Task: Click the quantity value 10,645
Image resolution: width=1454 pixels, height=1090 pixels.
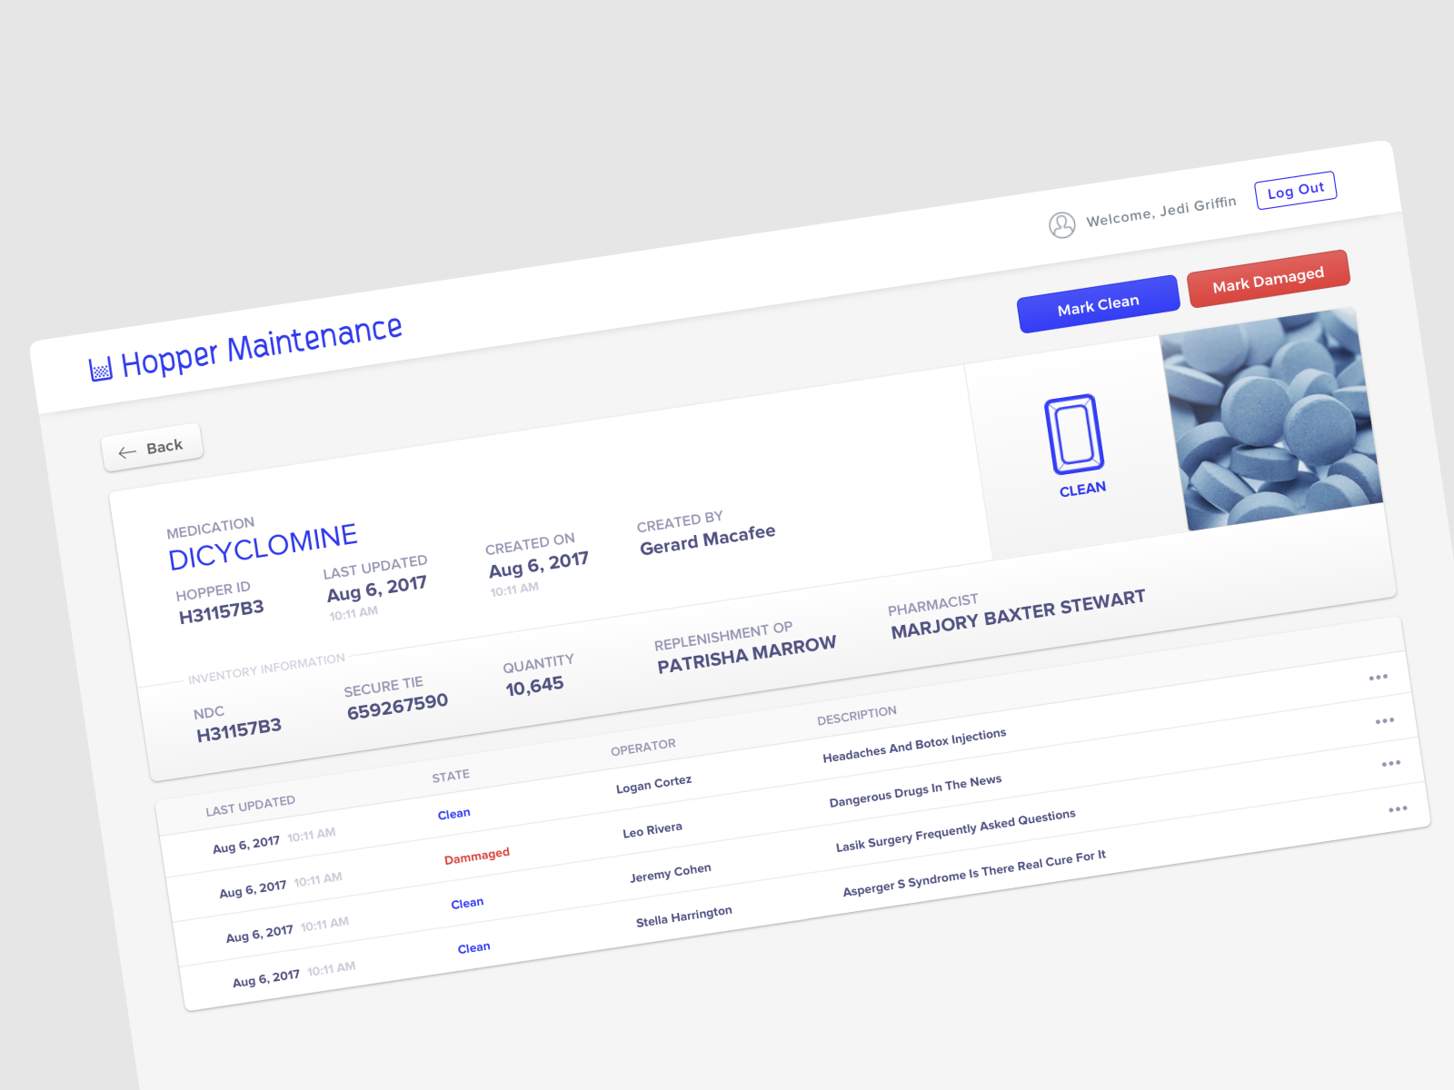Action: coord(534,687)
